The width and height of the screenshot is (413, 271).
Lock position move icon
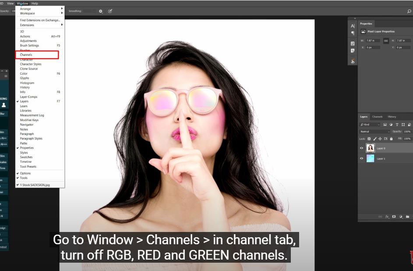coord(380,139)
